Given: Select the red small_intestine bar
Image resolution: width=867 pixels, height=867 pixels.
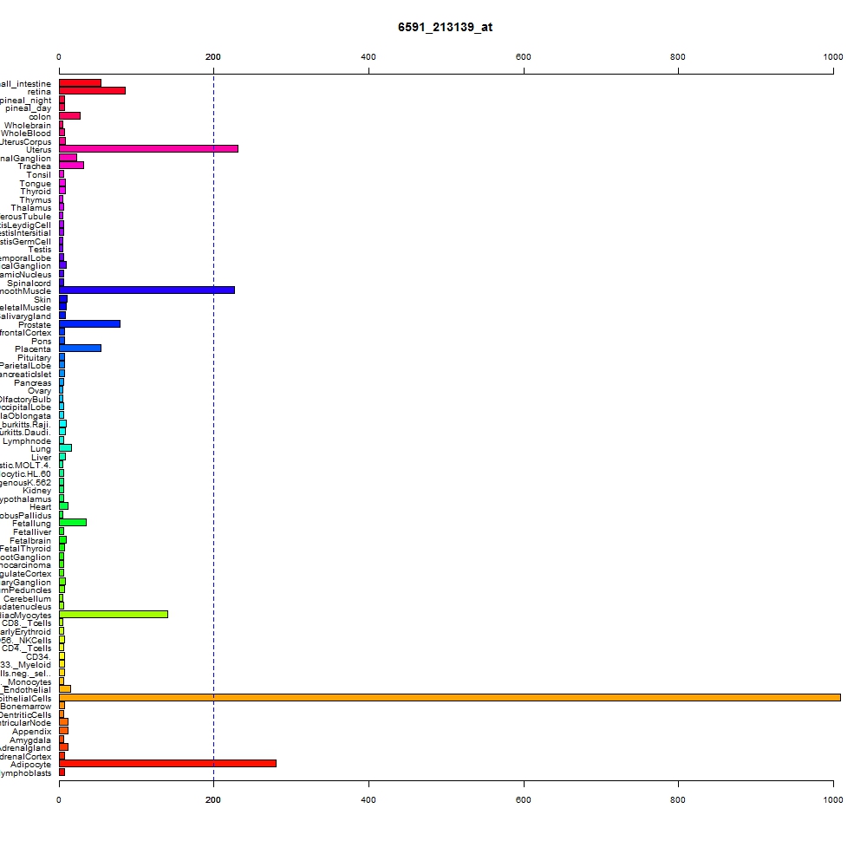Looking at the screenshot, I should [80, 83].
